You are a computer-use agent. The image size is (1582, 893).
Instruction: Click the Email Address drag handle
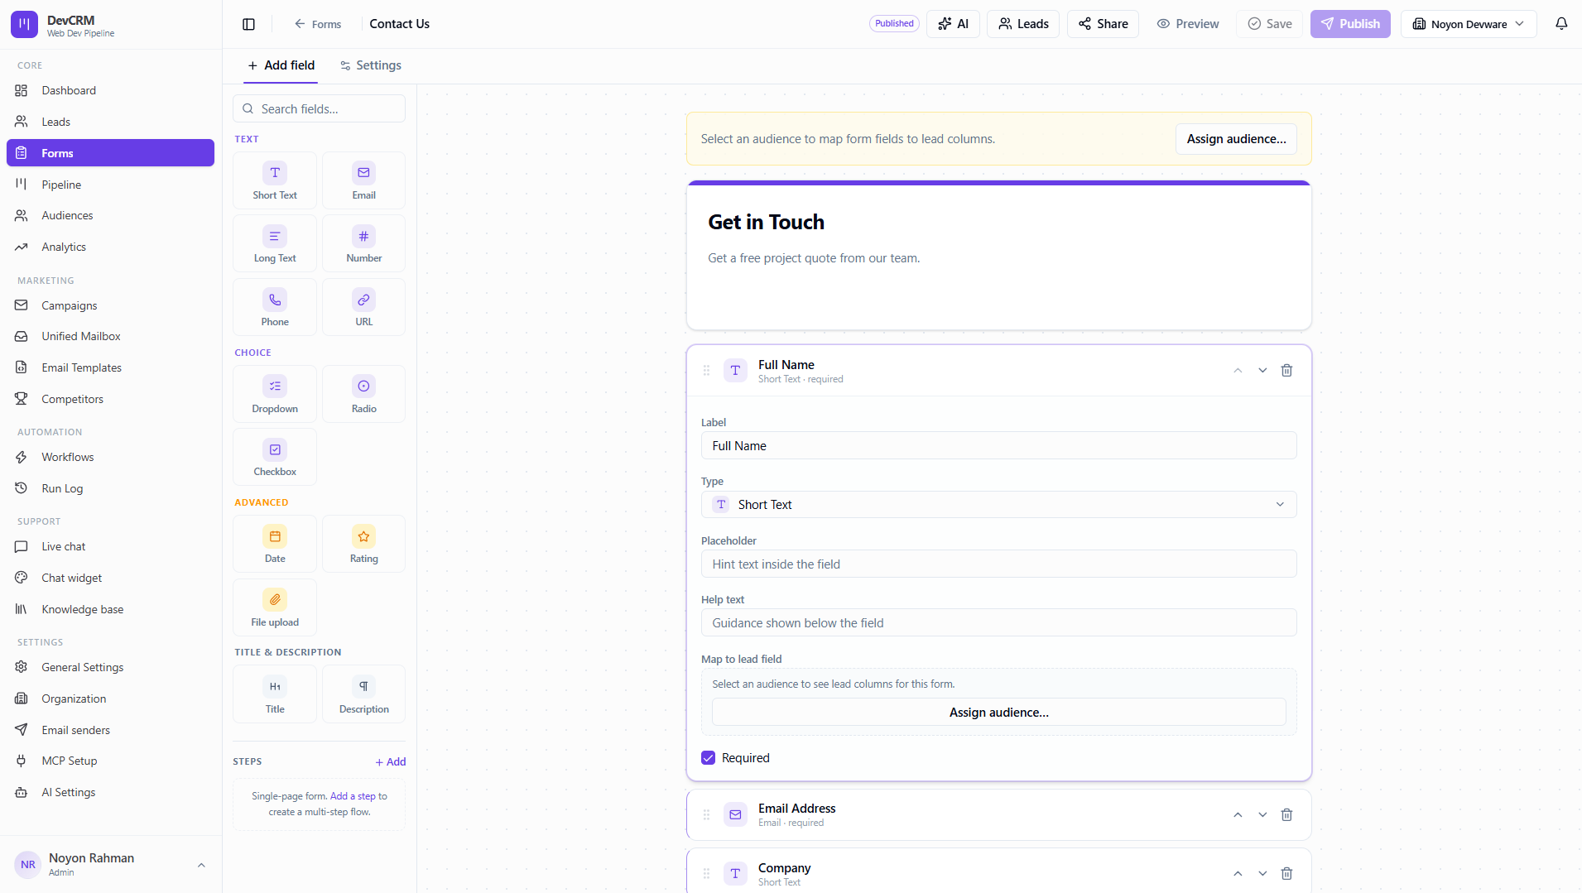pos(706,815)
